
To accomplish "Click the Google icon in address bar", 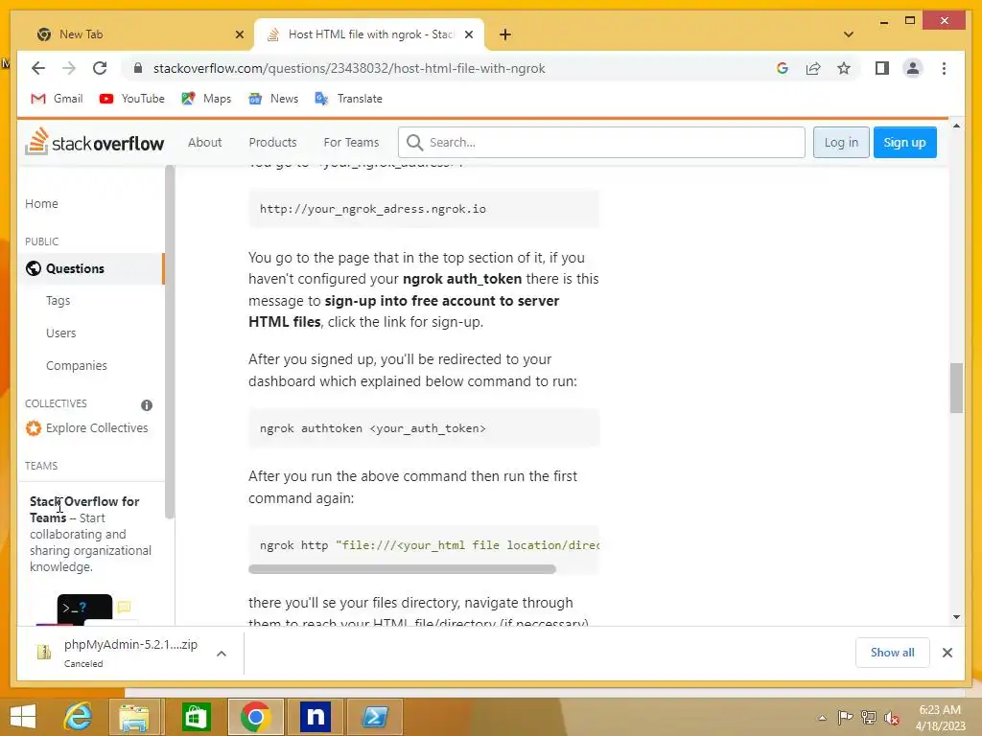I will click(x=783, y=68).
